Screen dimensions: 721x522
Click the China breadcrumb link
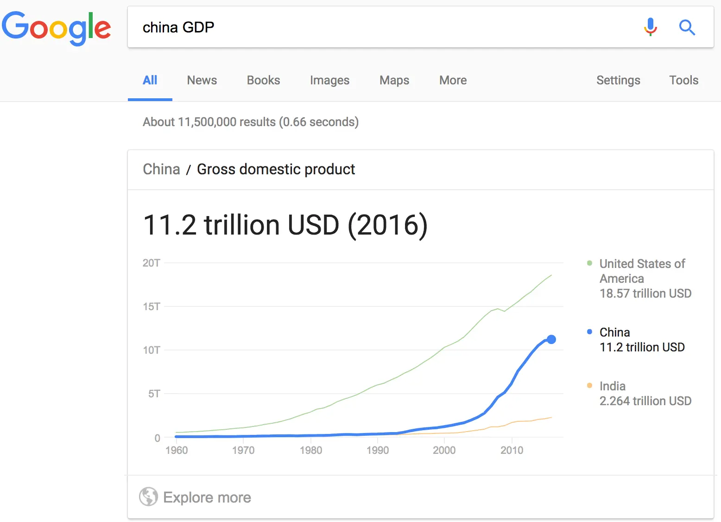(161, 169)
